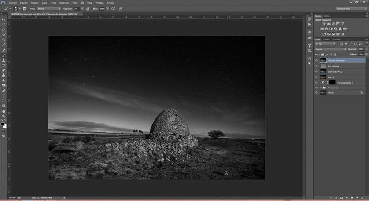Image resolution: width=369 pixels, height=201 pixels.
Task: Open the Filtro menu
Action: (76, 2)
